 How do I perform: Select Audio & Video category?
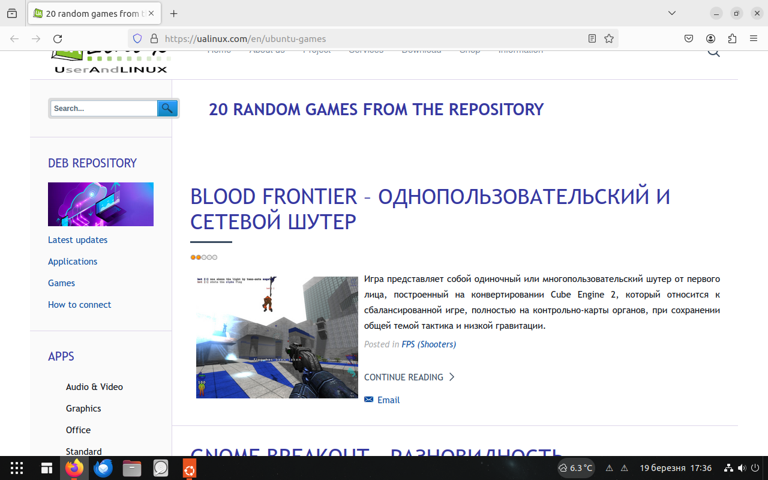click(94, 387)
